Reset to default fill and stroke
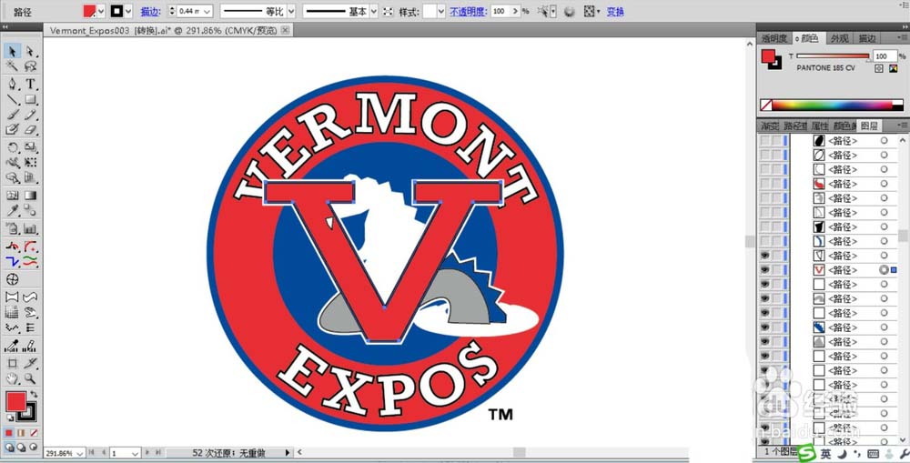The width and height of the screenshot is (910, 463). click(10, 418)
